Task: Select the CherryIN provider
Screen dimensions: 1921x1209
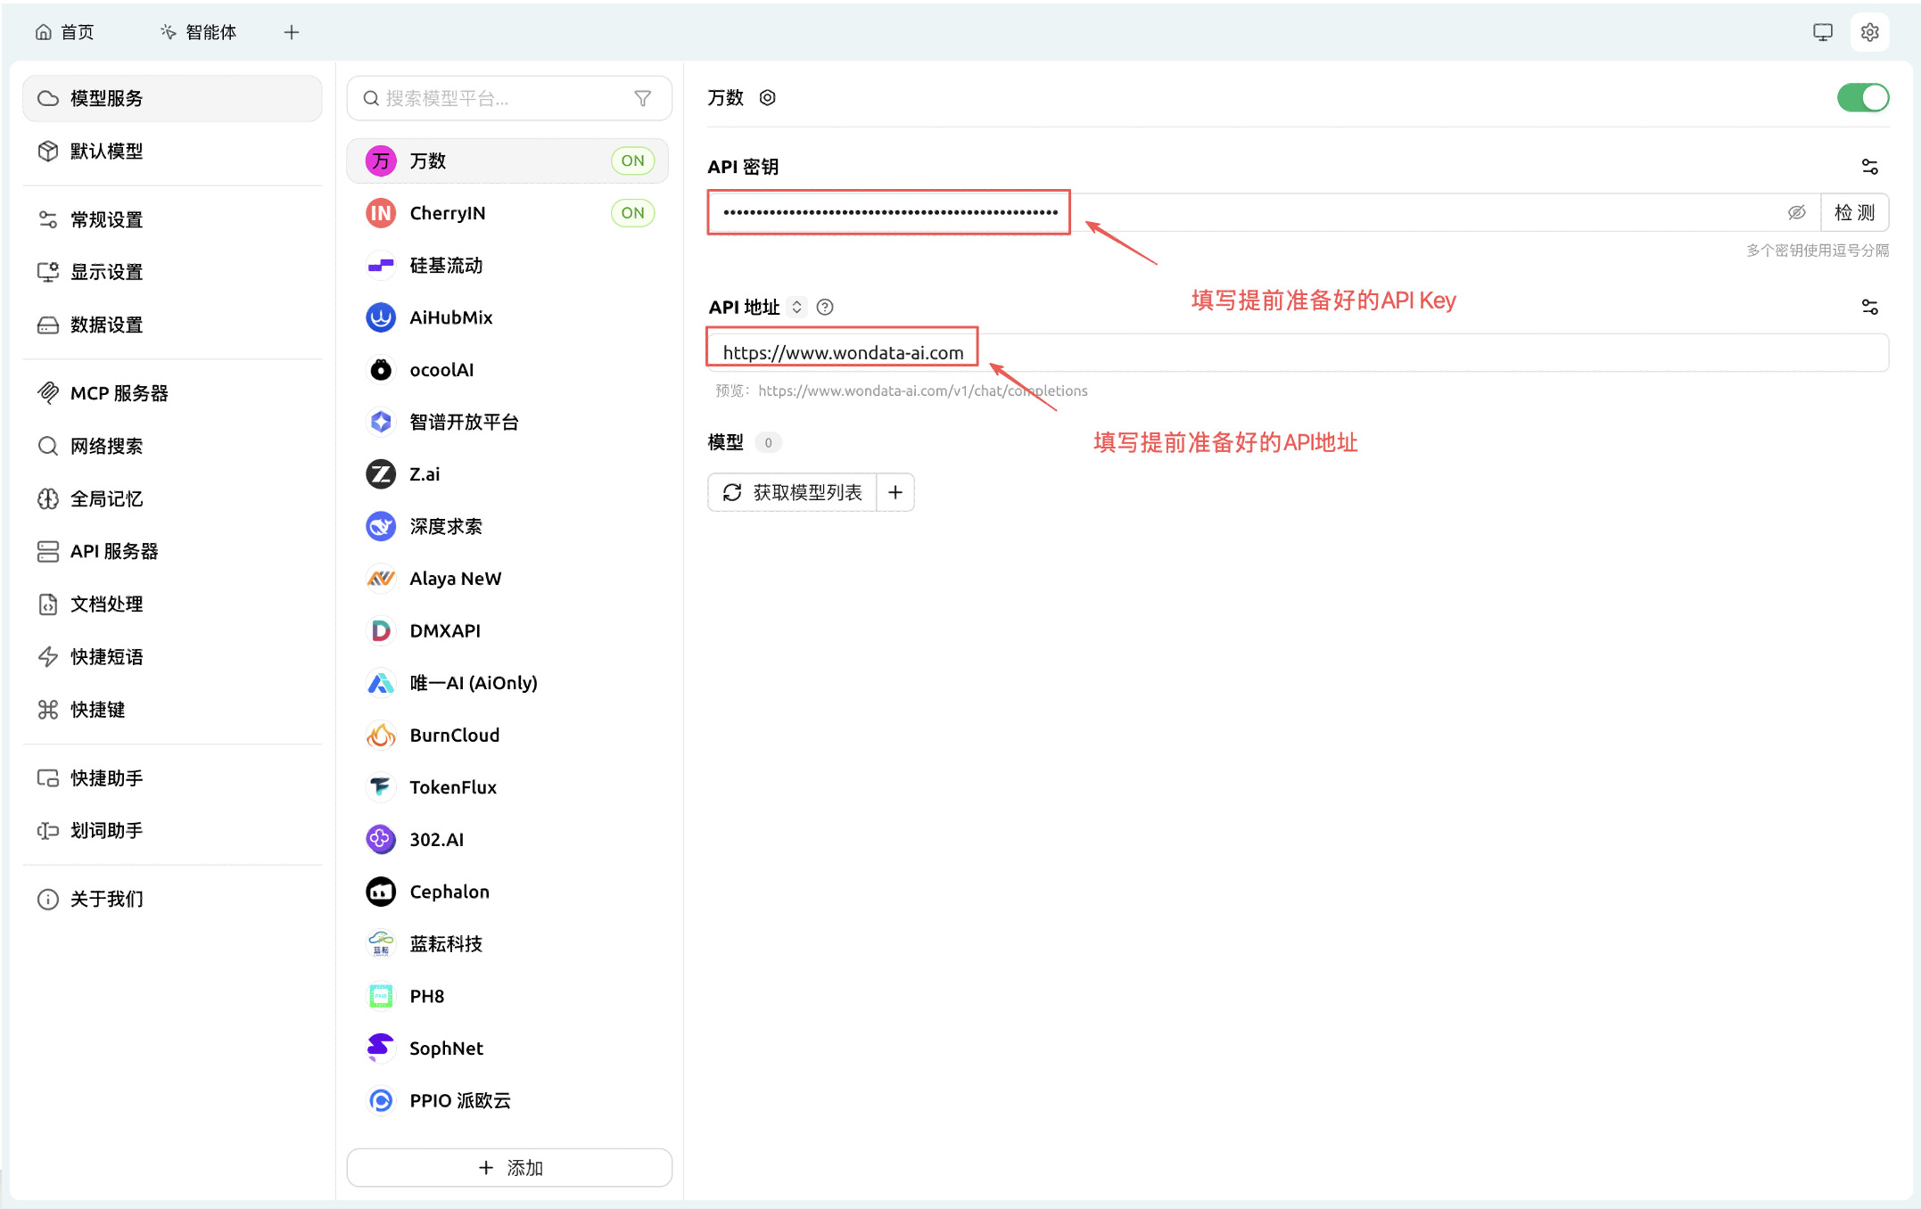Action: tap(507, 213)
